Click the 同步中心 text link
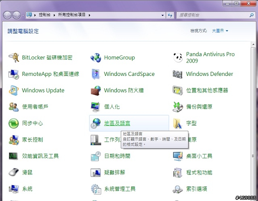This screenshot has width=258, height=201. click(32, 123)
